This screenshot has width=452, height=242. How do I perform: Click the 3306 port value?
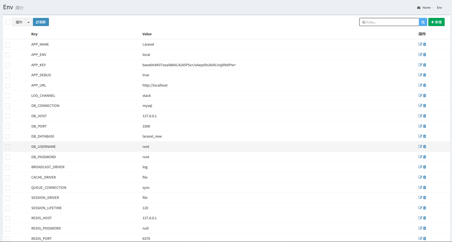point(146,126)
